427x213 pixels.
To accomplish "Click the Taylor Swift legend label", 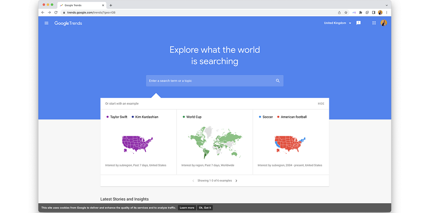I will point(119,117).
